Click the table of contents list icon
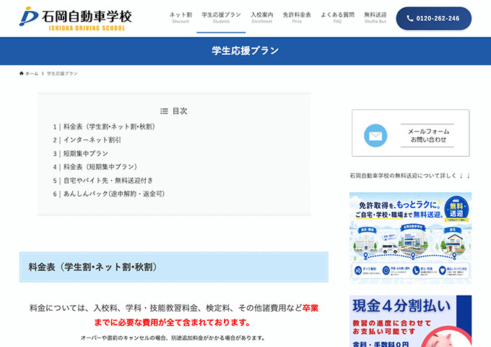 click(164, 111)
